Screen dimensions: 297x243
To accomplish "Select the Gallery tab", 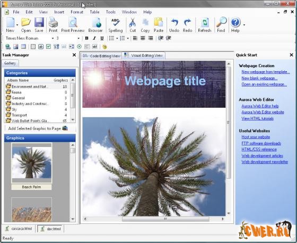I will (10, 63).
